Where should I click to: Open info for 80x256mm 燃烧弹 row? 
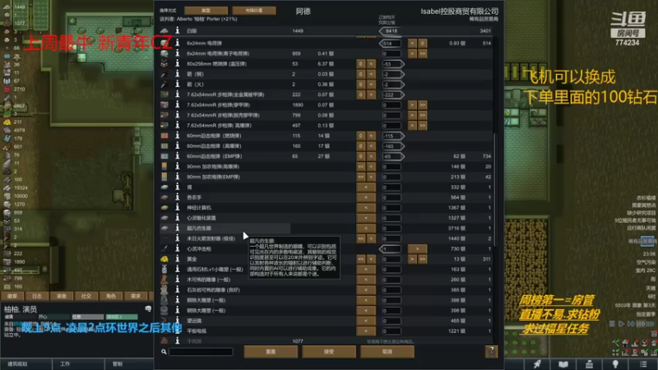click(x=177, y=64)
